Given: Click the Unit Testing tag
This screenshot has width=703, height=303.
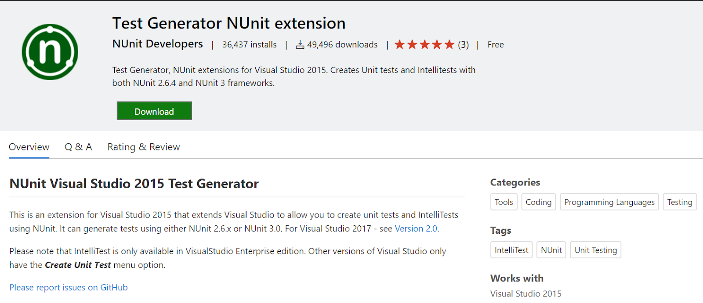Looking at the screenshot, I should 595,250.
